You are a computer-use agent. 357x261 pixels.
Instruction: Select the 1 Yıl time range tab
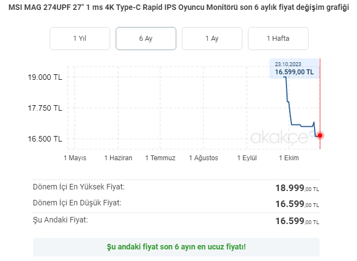[80, 39]
